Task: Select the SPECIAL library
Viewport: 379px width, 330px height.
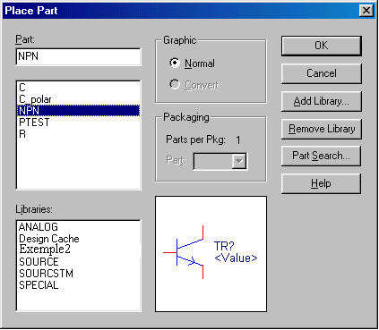Action: 78,285
